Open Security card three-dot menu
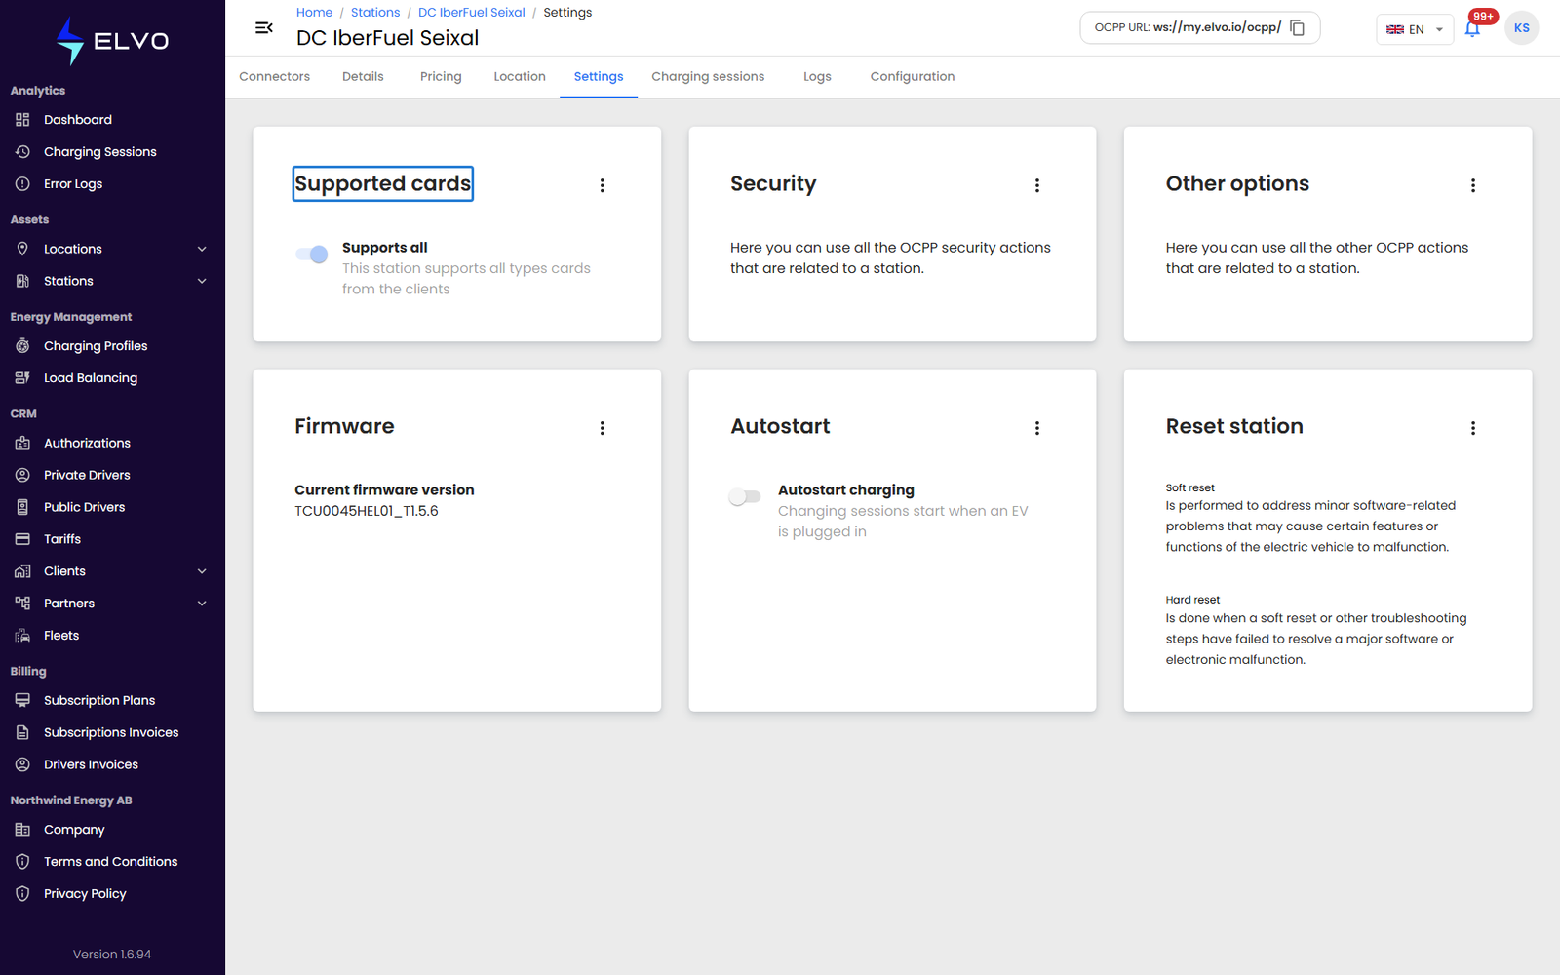 [1037, 185]
